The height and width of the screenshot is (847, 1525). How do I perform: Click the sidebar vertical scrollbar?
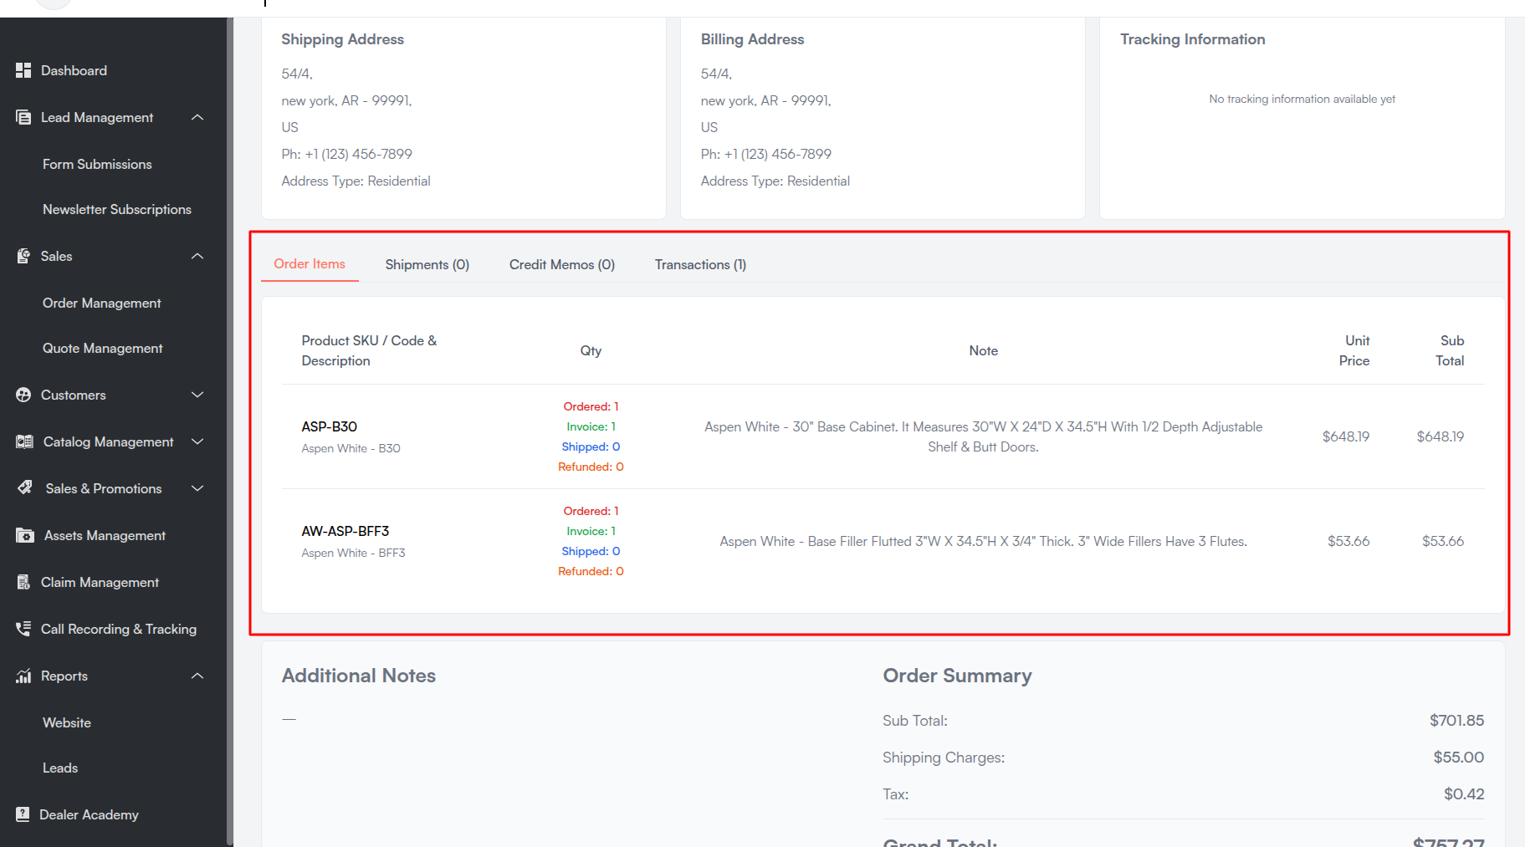point(229,431)
